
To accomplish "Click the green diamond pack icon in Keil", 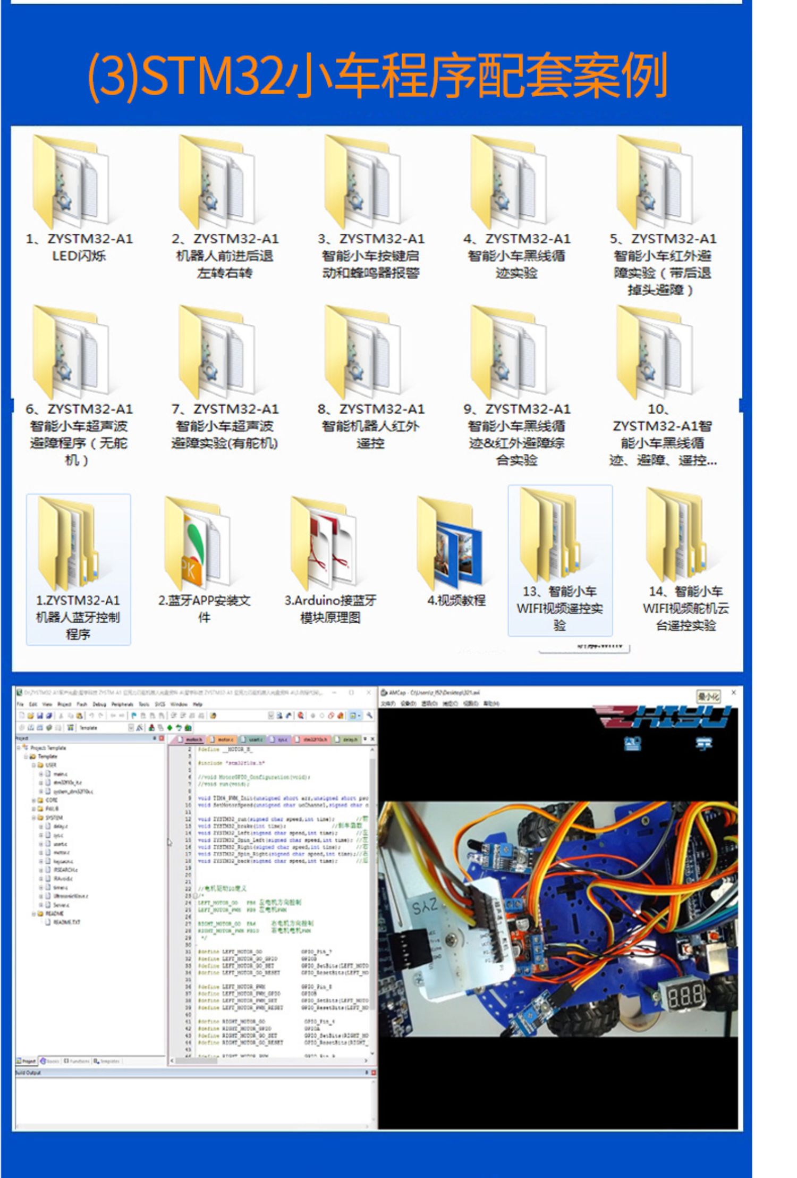I will click(x=170, y=727).
